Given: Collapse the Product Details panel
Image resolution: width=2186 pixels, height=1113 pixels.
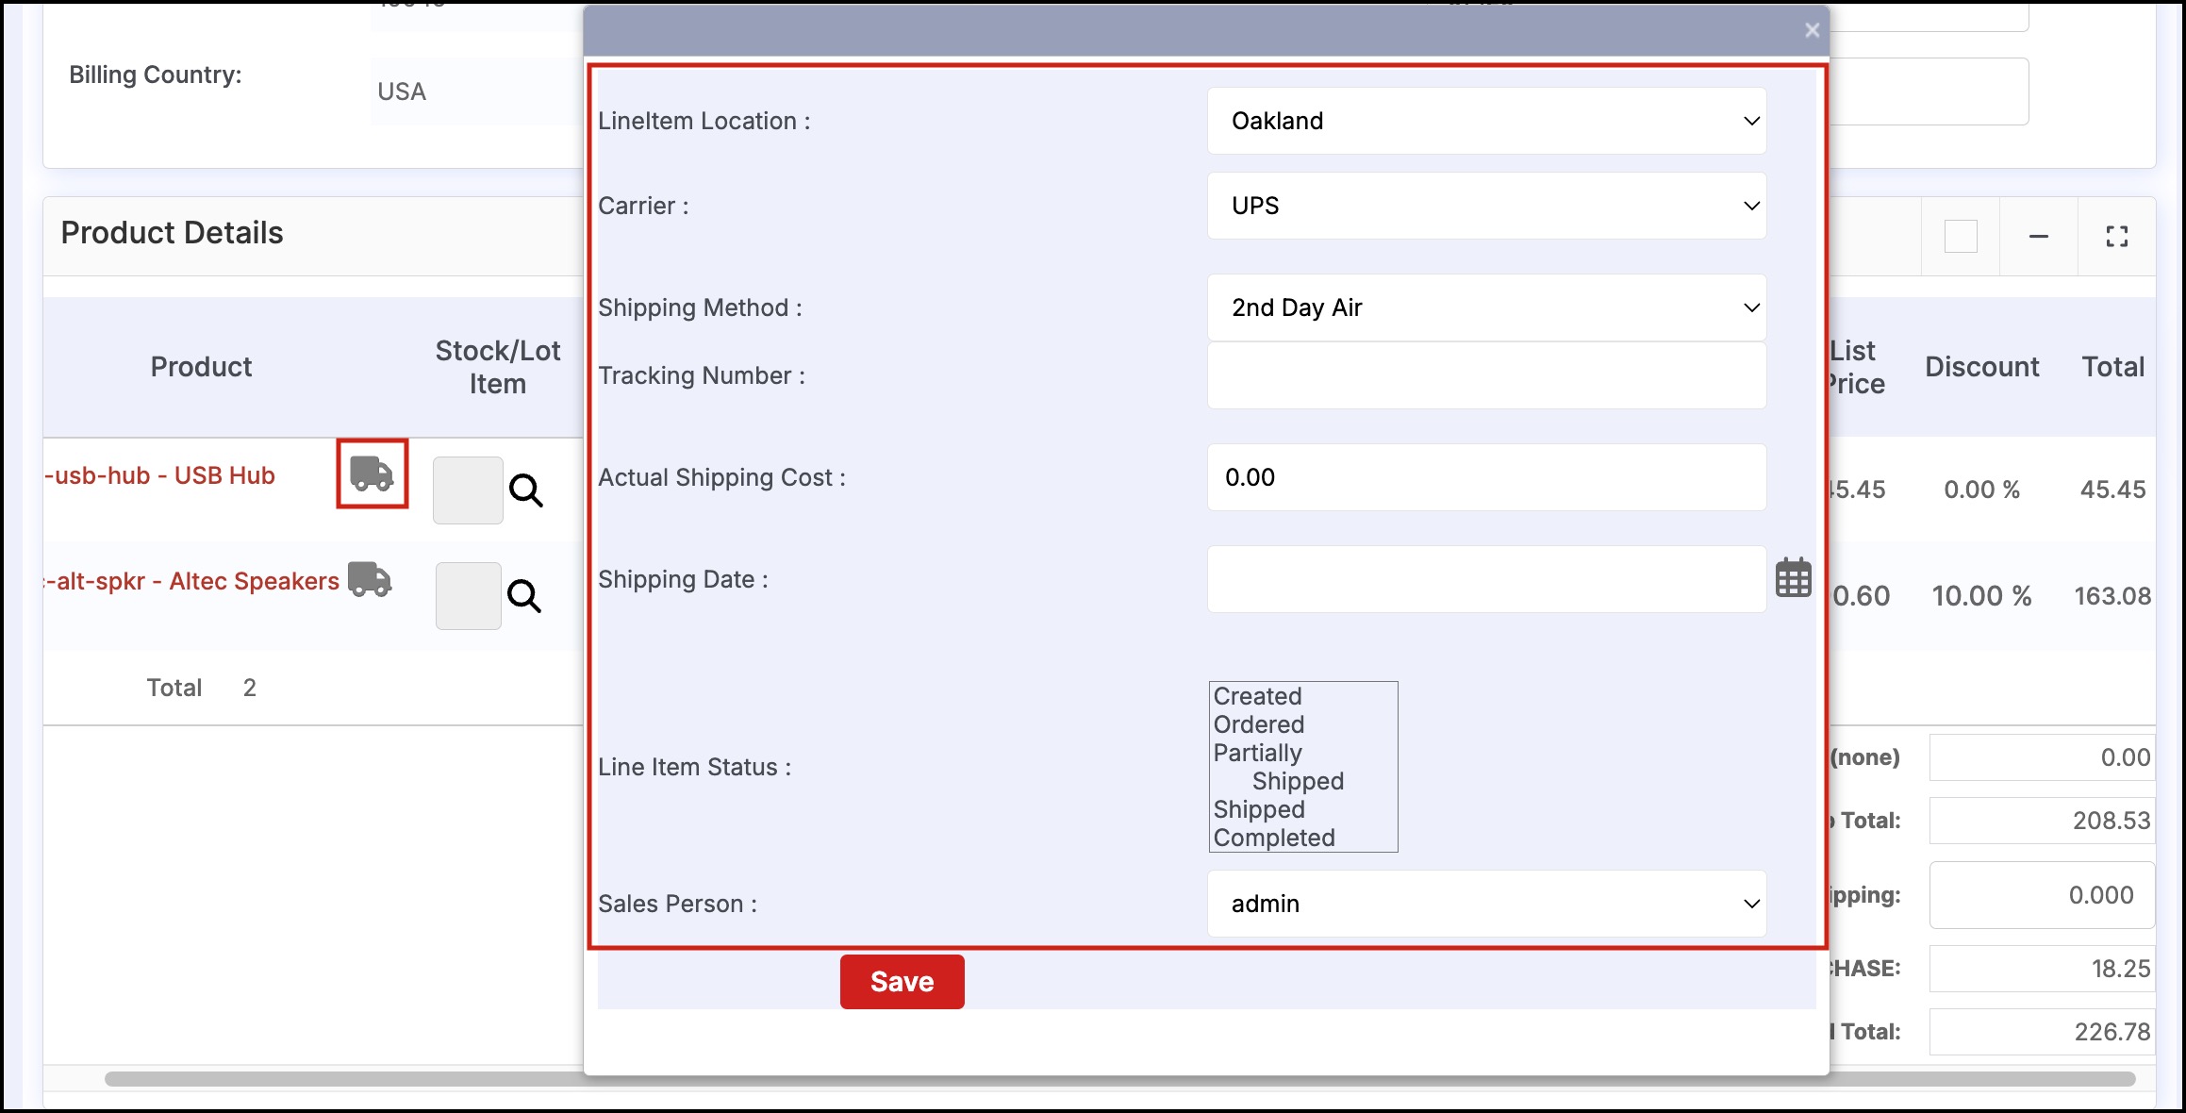Looking at the screenshot, I should pyautogui.click(x=2038, y=236).
